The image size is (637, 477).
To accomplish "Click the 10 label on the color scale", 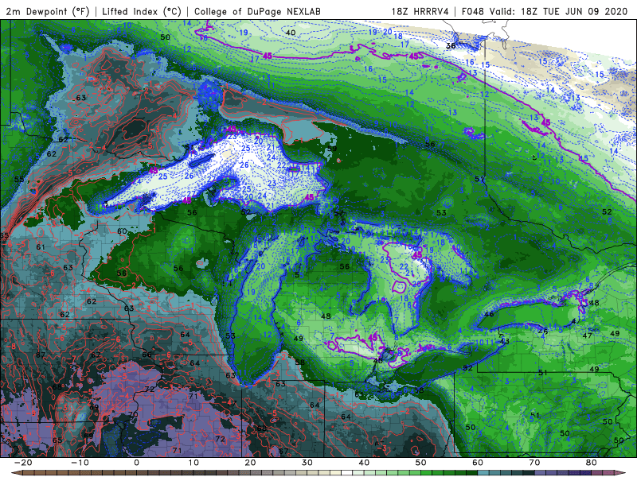I will [x=193, y=463].
